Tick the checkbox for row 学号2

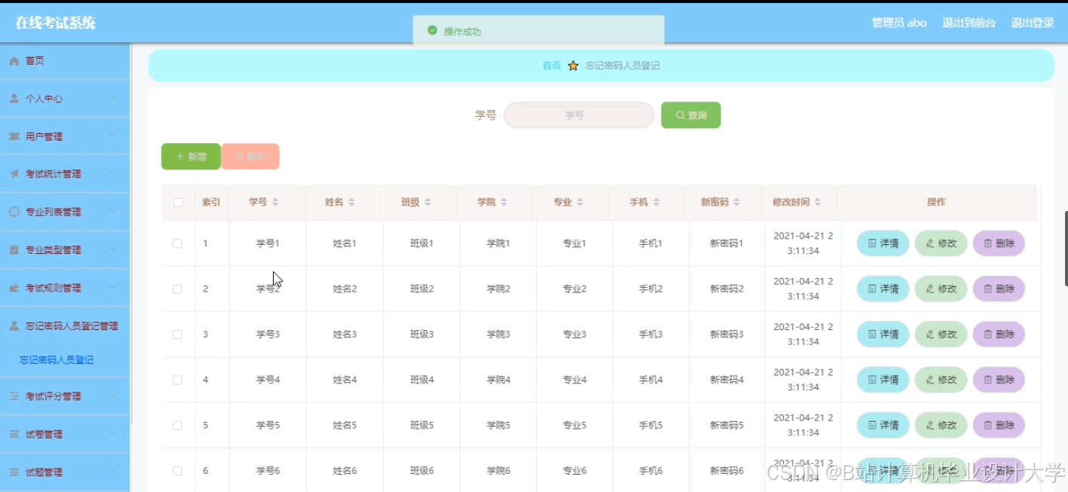click(177, 289)
